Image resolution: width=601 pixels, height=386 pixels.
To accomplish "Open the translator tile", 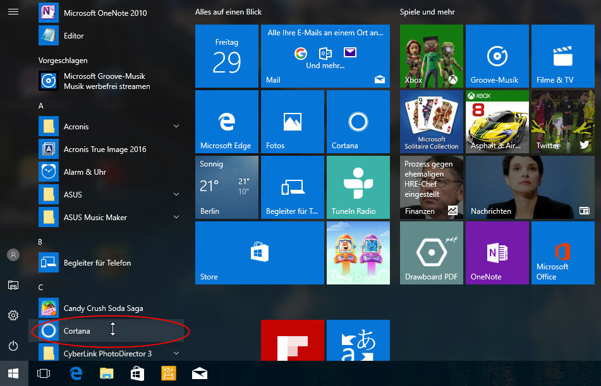I will (x=358, y=341).
